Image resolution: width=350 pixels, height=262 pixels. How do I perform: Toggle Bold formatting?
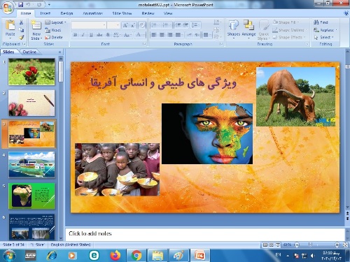[75, 35]
